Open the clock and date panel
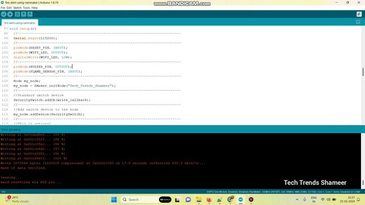This screenshot has width=365, height=205. [x=347, y=199]
